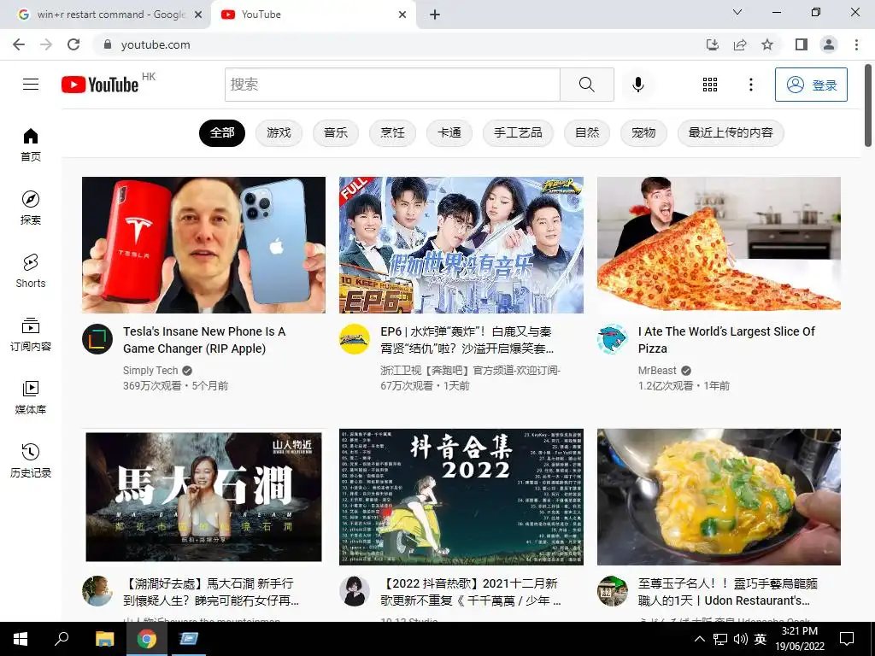875x656 pixels.
Task: Open the egg rice bowl video thumbnail
Action: [719, 496]
